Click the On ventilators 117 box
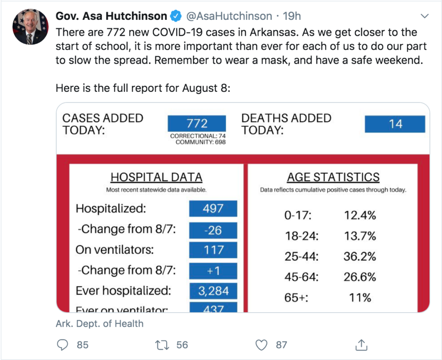Viewport: 442px width, 360px height. [213, 250]
